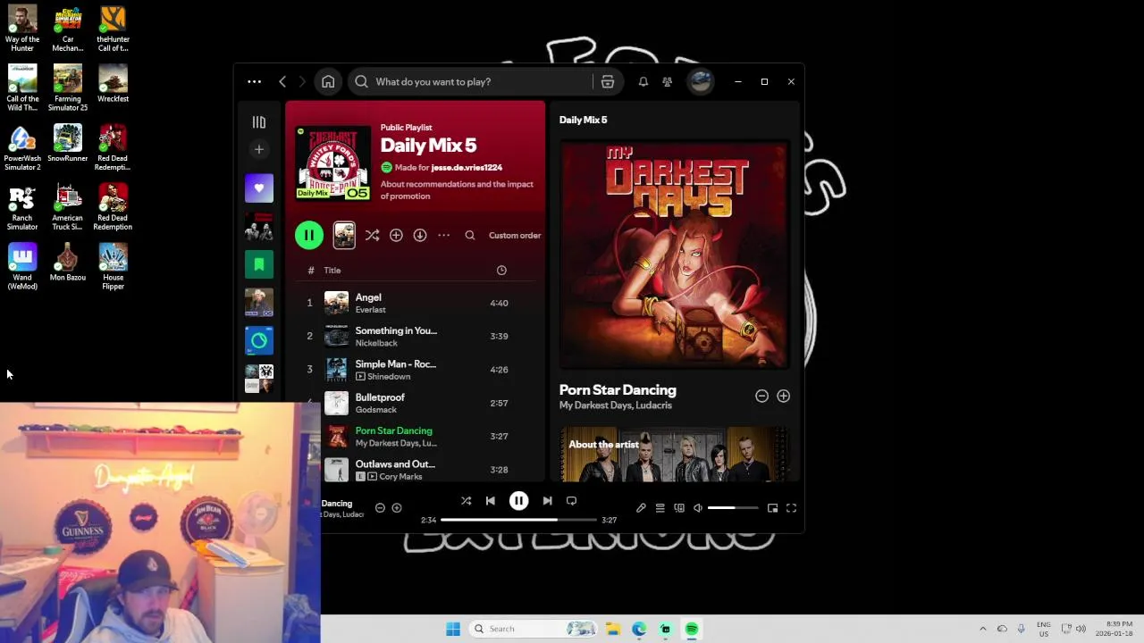Click the plus icon in the bottom player bar
Screen dimensions: 1144x643
point(397,508)
